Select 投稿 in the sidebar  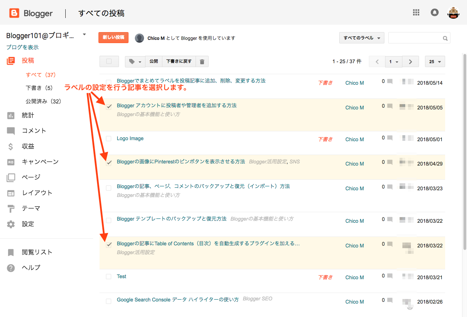coord(28,61)
